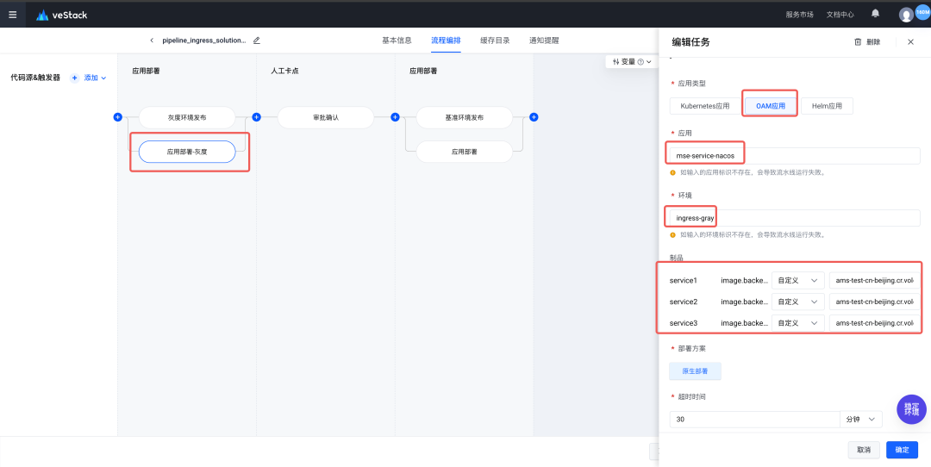This screenshot has width=931, height=467.
Task: Click the 代码源&触发器 label
Action: click(35, 78)
